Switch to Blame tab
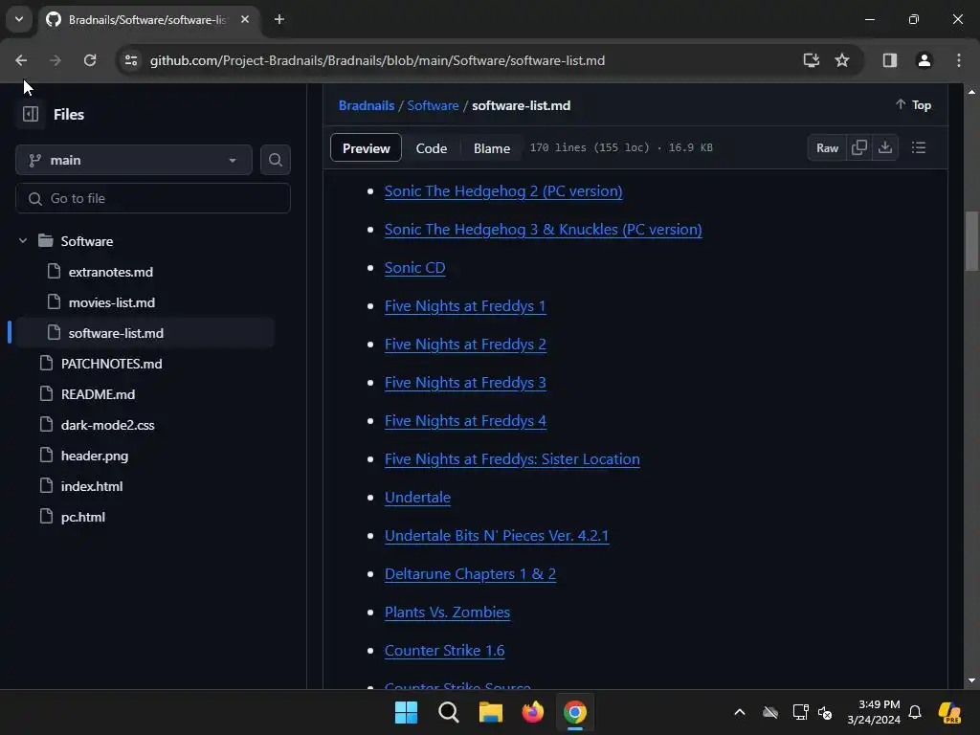The height and width of the screenshot is (735, 980). tap(492, 148)
